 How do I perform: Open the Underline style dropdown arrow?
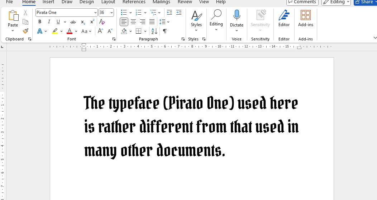pyautogui.click(x=65, y=22)
